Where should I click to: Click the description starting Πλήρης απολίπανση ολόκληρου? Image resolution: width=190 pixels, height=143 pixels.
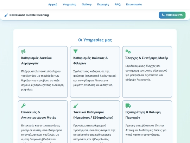click(42, 81)
